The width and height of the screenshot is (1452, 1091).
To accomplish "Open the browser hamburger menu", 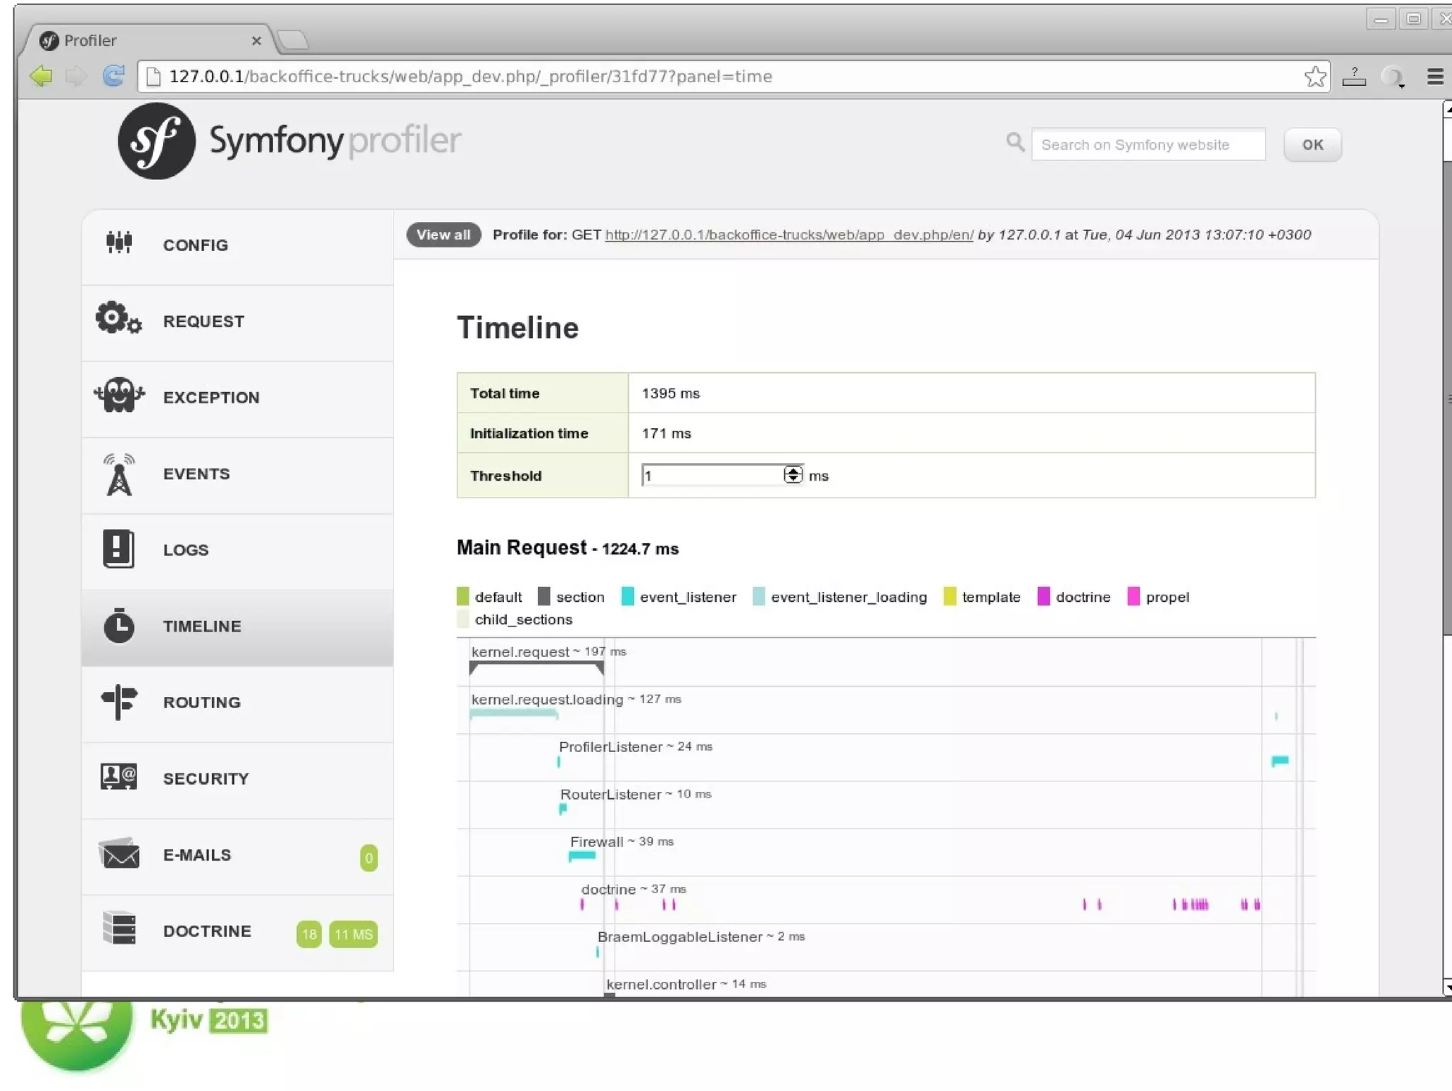I will click(x=1435, y=77).
